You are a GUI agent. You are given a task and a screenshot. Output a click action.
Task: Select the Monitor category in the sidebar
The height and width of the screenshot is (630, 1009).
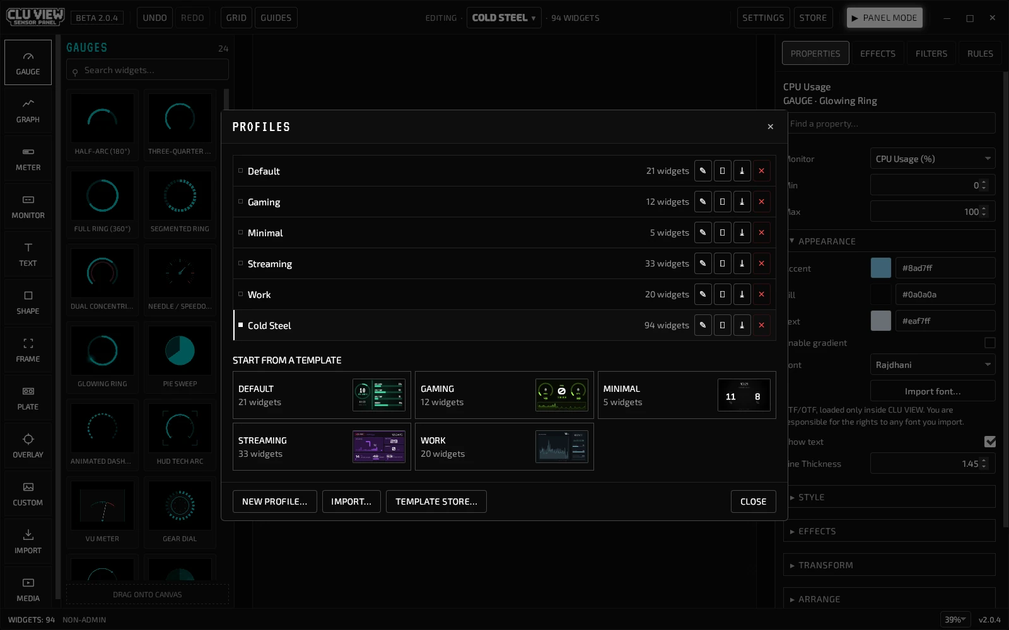pyautogui.click(x=28, y=206)
